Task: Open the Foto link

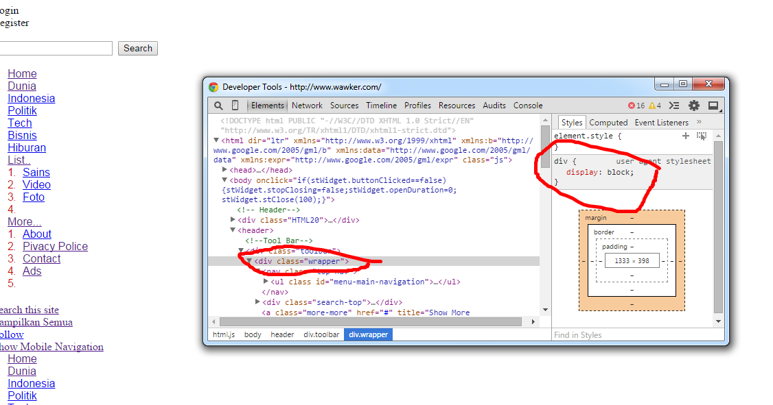Action: click(34, 197)
